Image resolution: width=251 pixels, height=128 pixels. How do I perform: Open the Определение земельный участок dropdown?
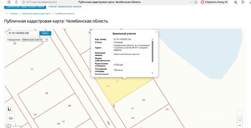[x=34, y=40]
